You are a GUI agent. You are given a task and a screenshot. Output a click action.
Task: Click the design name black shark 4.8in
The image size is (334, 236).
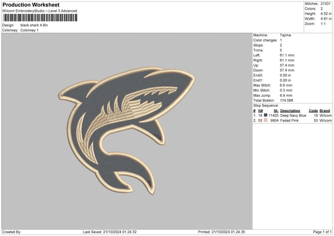[35, 25]
